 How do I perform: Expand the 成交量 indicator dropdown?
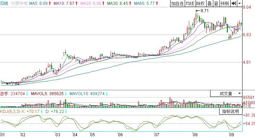pos(226,93)
